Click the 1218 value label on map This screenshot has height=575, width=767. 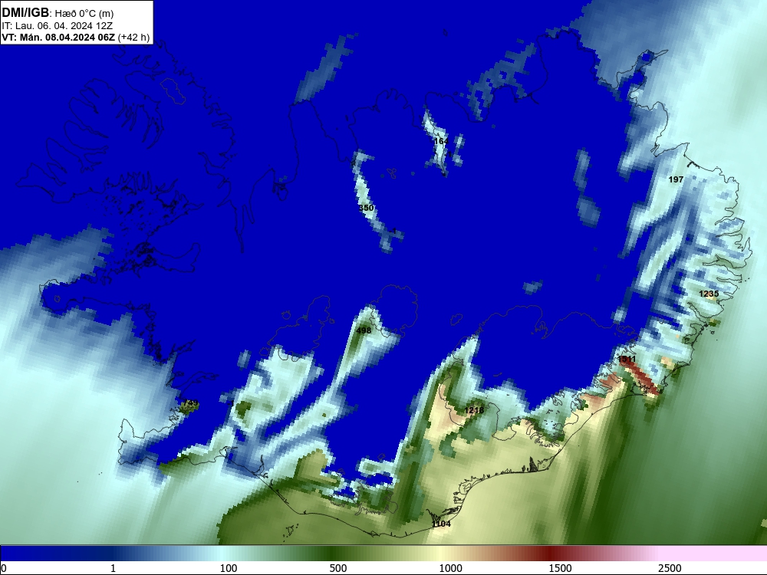[x=474, y=410]
